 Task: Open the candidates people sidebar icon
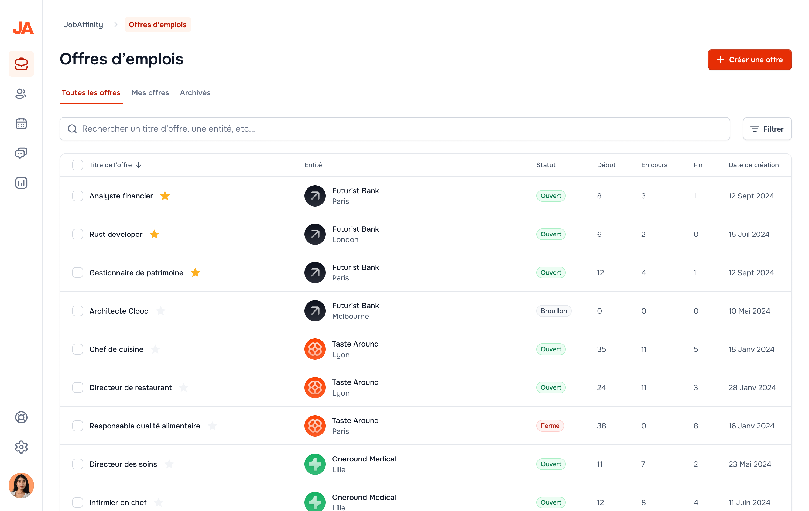(21, 94)
